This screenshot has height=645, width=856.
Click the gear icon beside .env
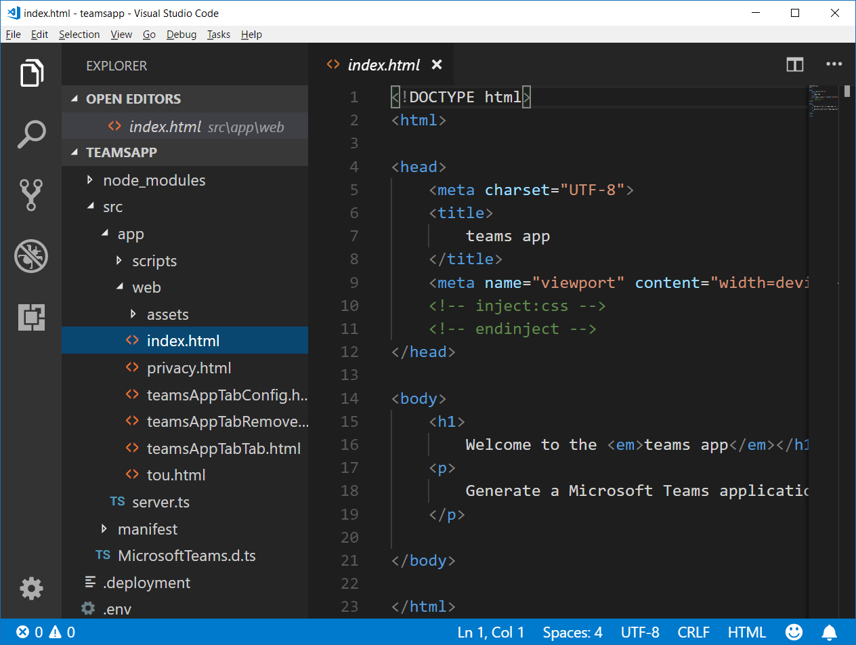[x=88, y=608]
